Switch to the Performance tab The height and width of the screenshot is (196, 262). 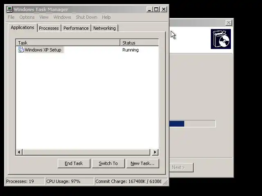(76, 28)
